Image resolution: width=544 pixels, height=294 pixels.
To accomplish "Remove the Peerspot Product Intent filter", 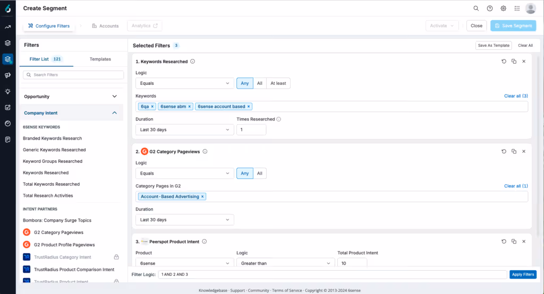I will tap(524, 241).
